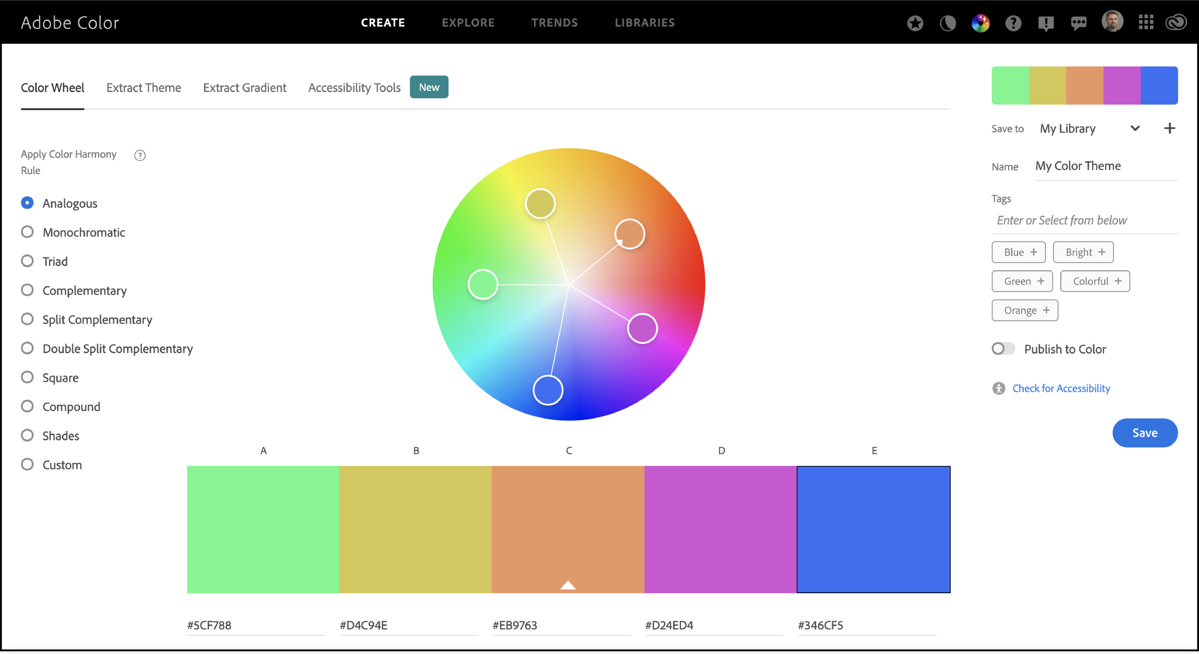The width and height of the screenshot is (1199, 654).
Task: Select the Split Complementary radio button
Action: click(x=27, y=319)
